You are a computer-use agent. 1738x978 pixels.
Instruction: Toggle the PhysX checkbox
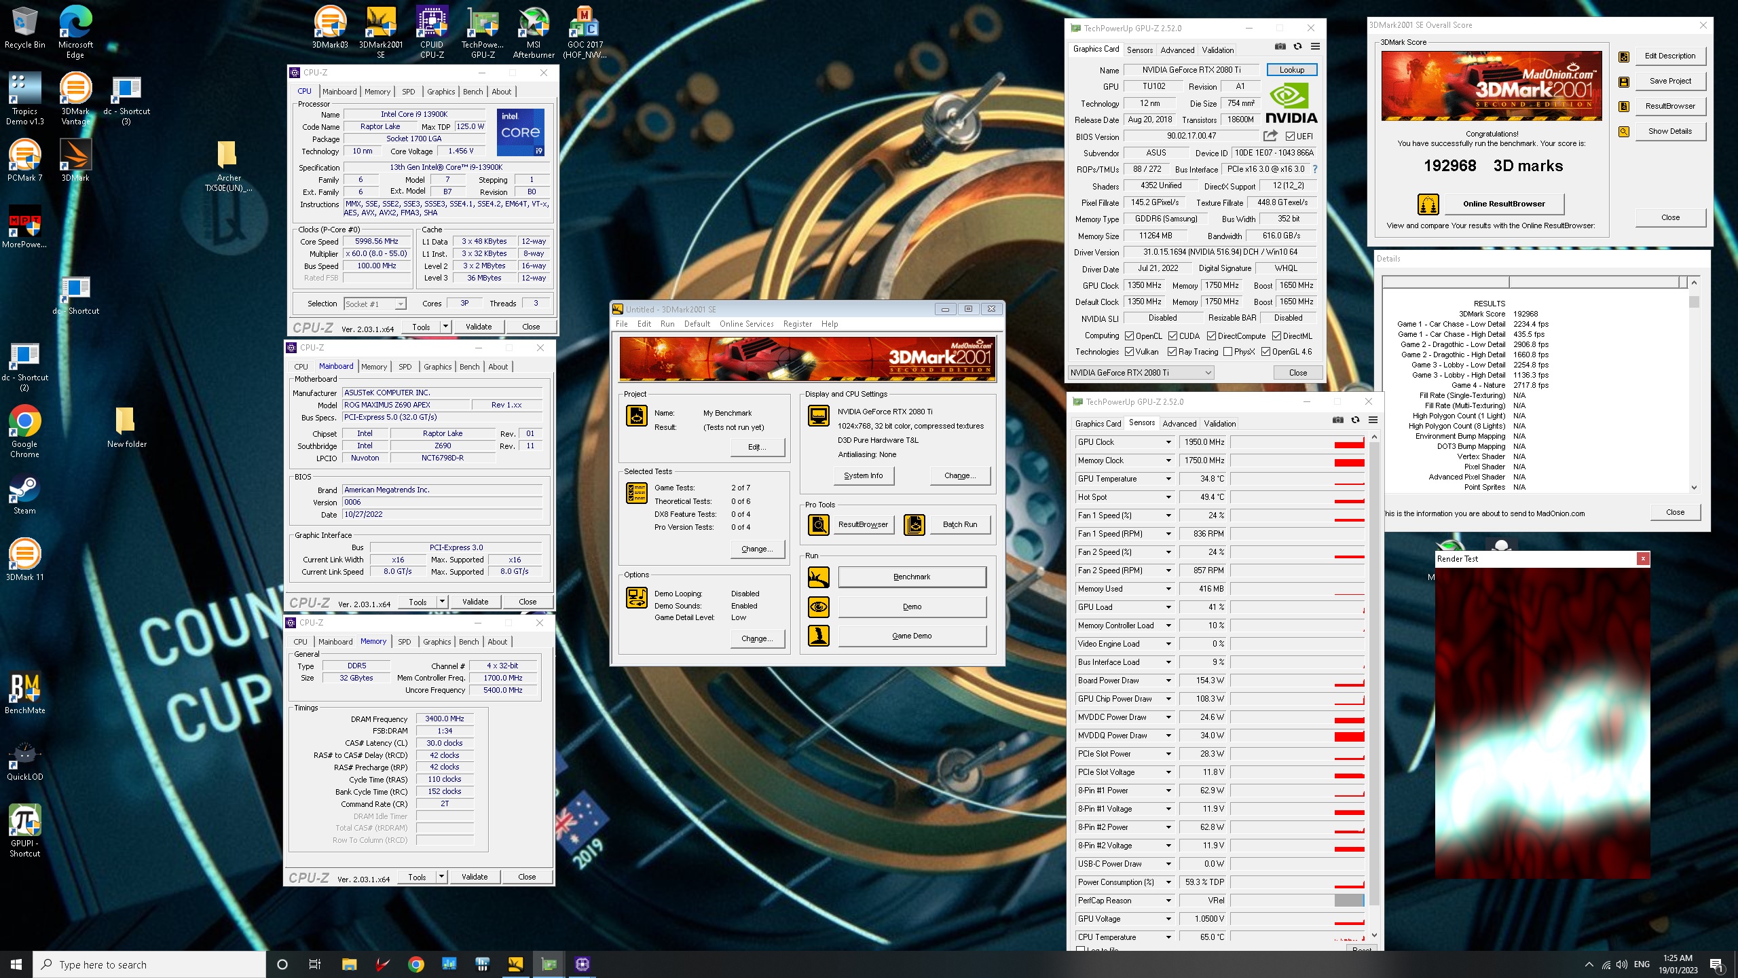coord(1227,352)
